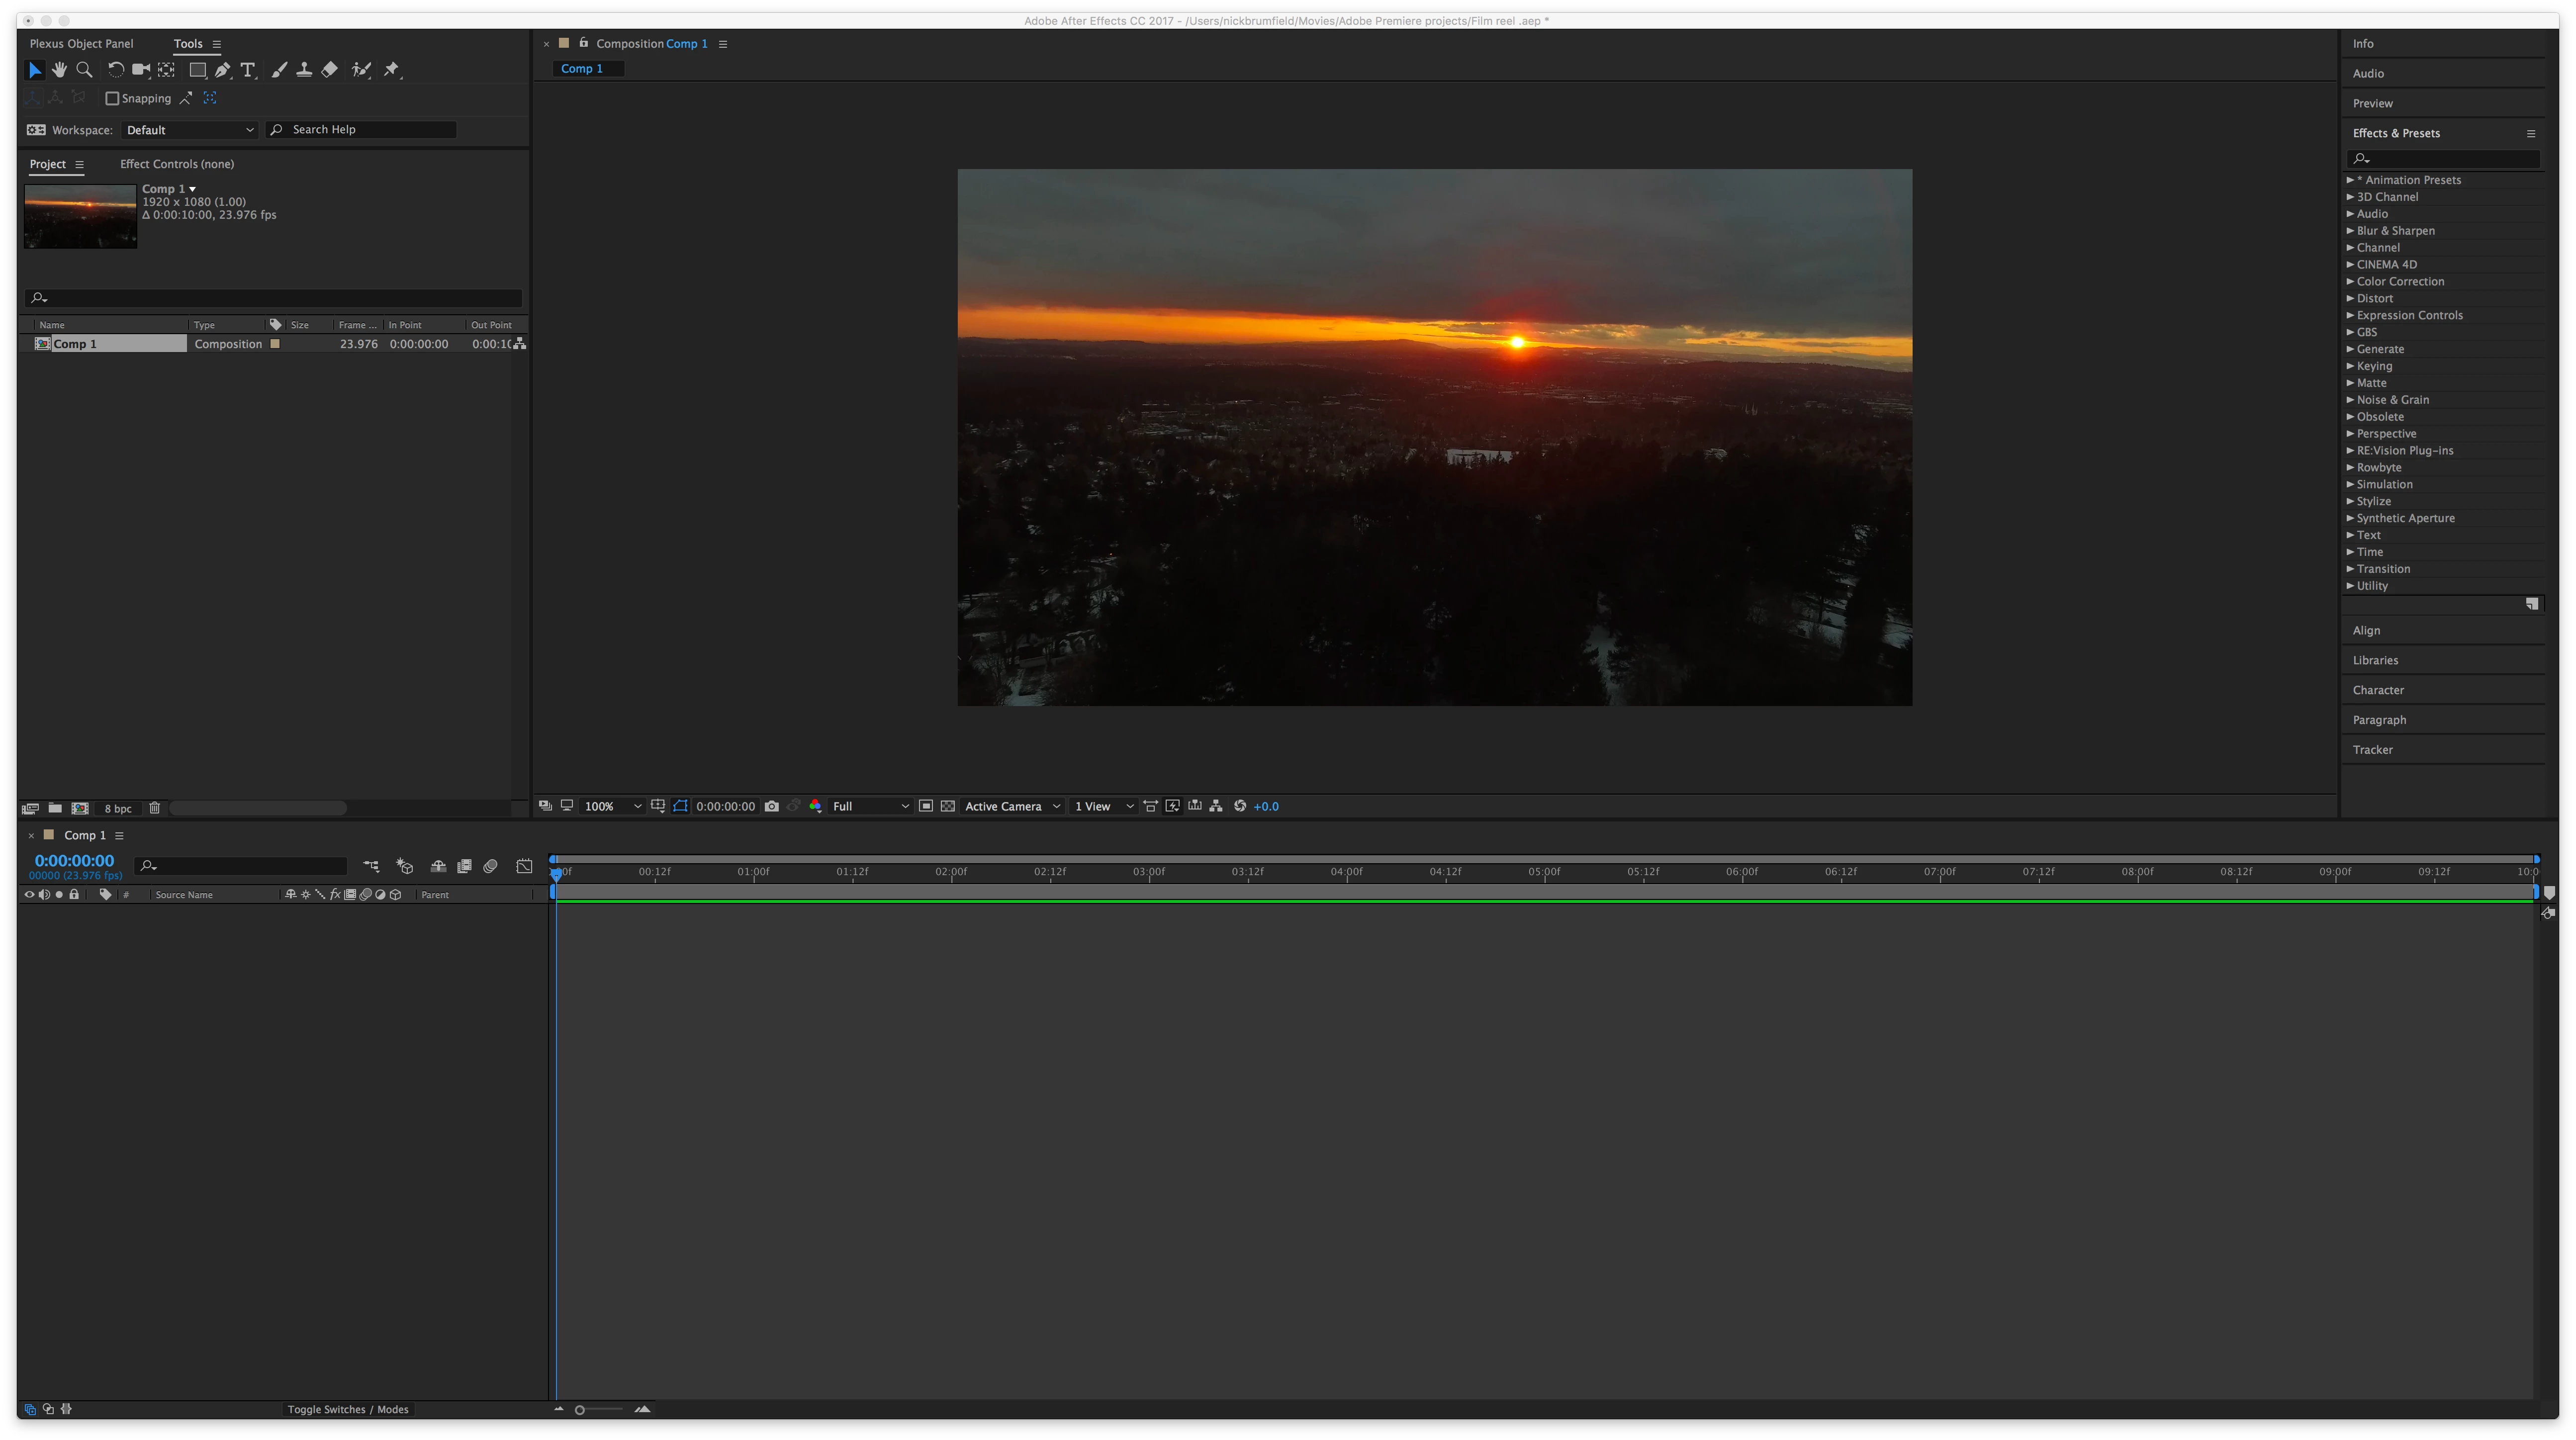2576x1440 pixels.
Task: Toggle region of interest button
Action: tap(925, 806)
